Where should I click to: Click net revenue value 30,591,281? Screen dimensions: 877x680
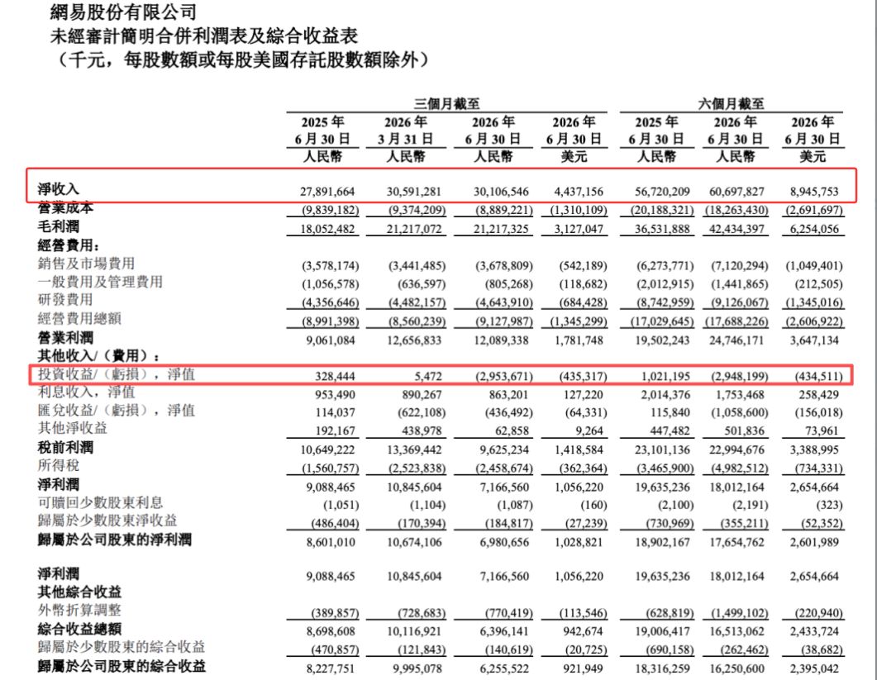(413, 191)
